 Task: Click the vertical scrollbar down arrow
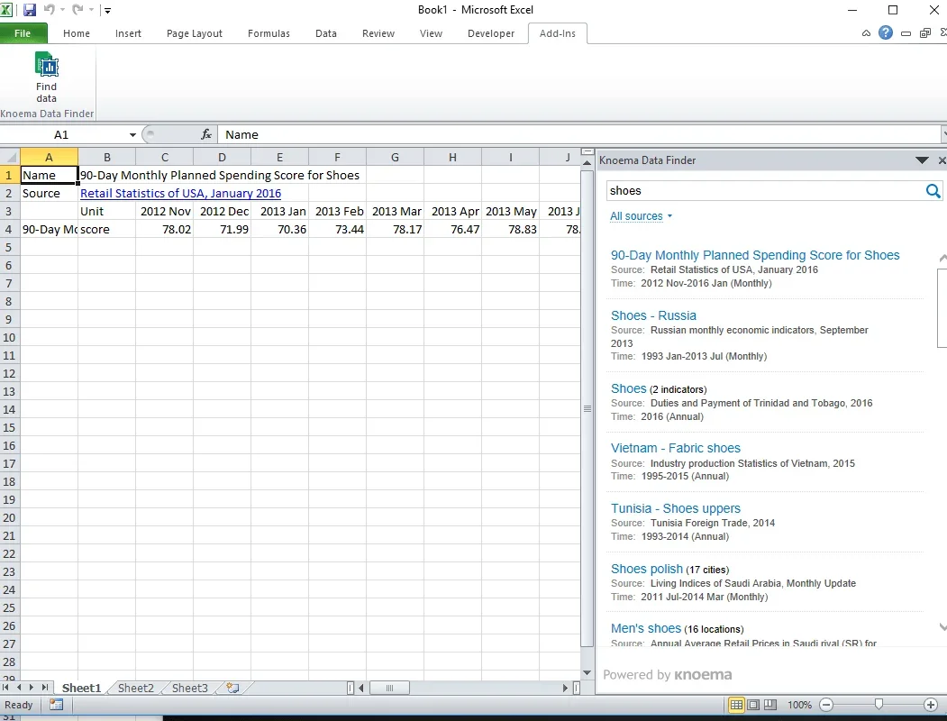point(587,672)
